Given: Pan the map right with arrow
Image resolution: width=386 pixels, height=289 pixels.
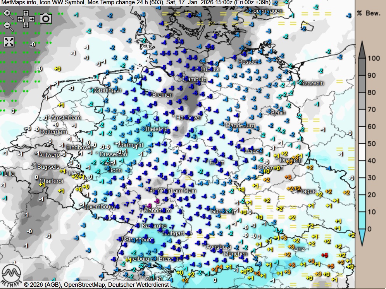Looking at the screenshot, I should click(32, 19).
